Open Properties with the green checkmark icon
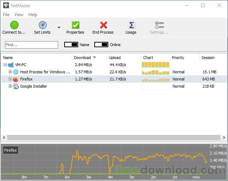The image size is (228, 181). click(x=75, y=25)
